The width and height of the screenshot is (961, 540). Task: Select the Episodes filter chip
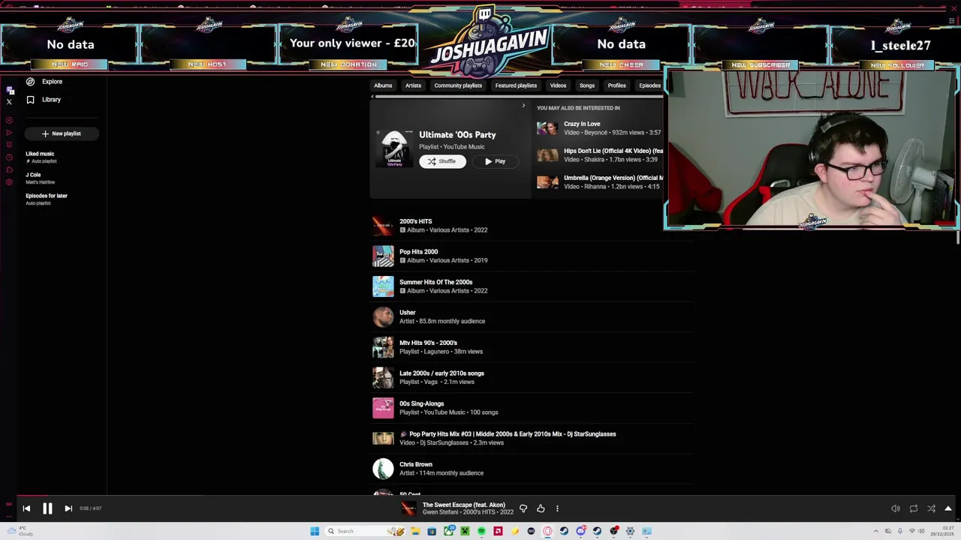pyautogui.click(x=649, y=85)
